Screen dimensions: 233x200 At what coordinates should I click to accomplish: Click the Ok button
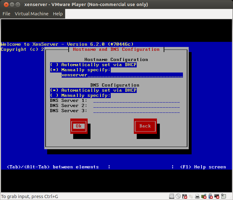pyautogui.click(x=79, y=126)
